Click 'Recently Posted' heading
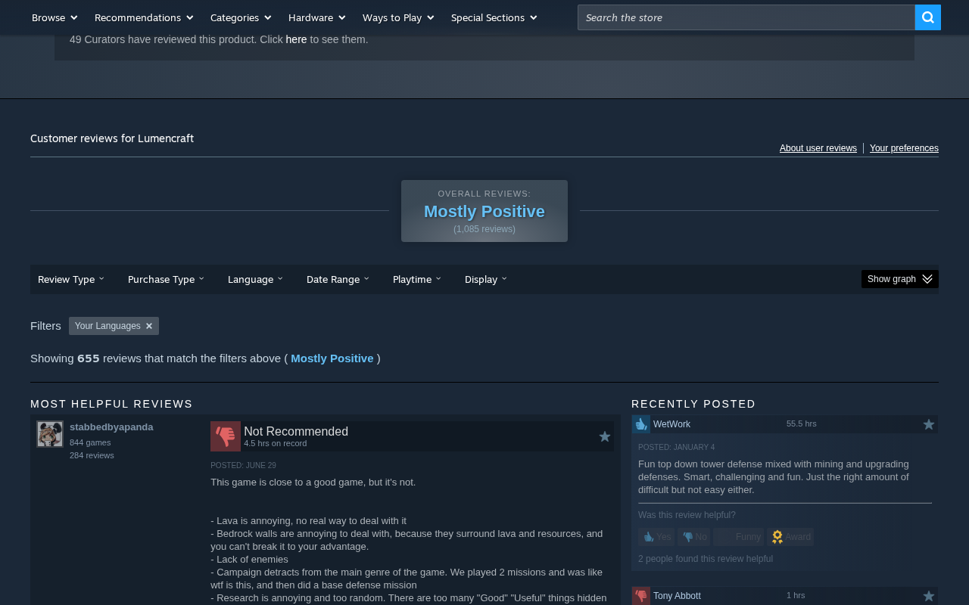The width and height of the screenshot is (969, 605). pos(693,404)
